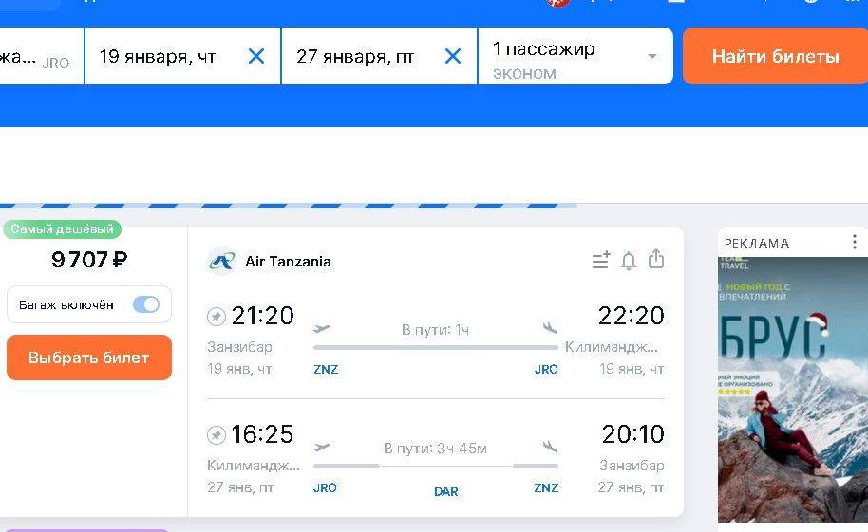Toggle the Багаж включён switch
The image size is (868, 532).
(x=146, y=304)
